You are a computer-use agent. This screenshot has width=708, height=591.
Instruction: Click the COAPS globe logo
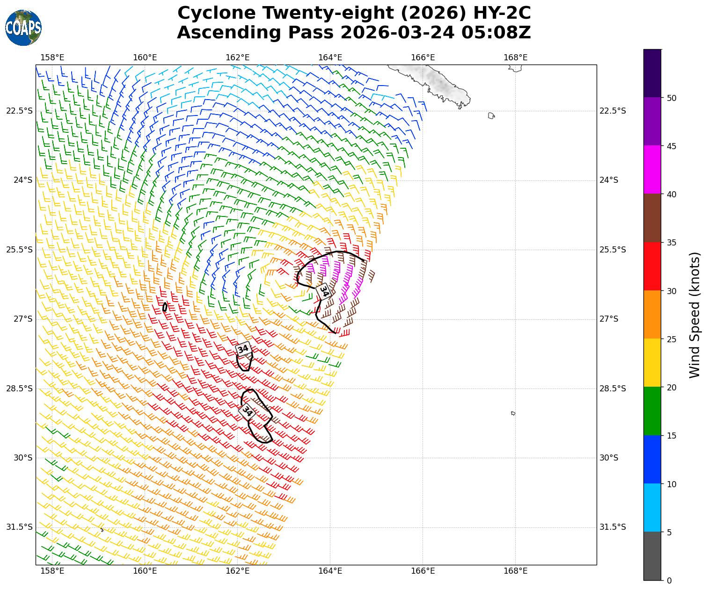pyautogui.click(x=23, y=28)
